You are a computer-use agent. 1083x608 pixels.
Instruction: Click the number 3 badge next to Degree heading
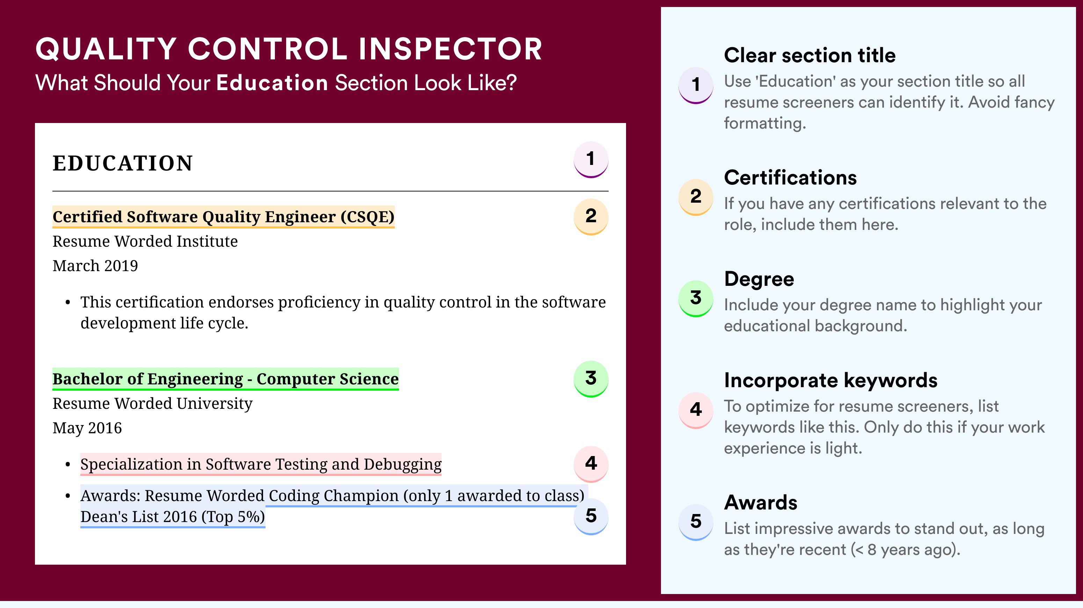(x=695, y=298)
